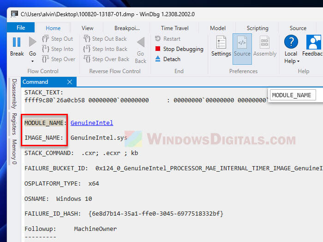The height and width of the screenshot is (242, 323).
Task: Open the Source ribbon tab
Action: [298, 28]
